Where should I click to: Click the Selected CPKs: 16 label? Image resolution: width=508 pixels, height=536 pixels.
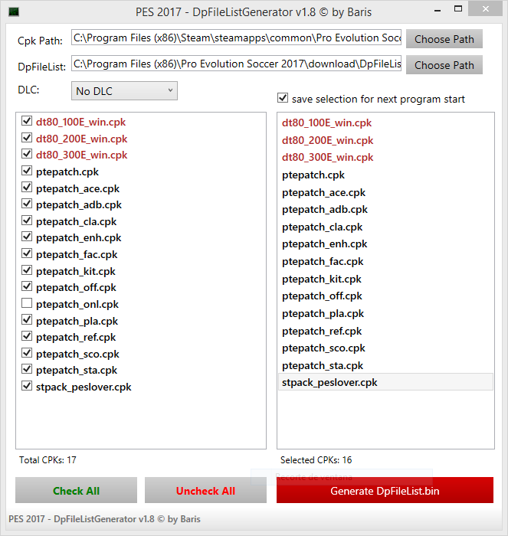point(316,460)
